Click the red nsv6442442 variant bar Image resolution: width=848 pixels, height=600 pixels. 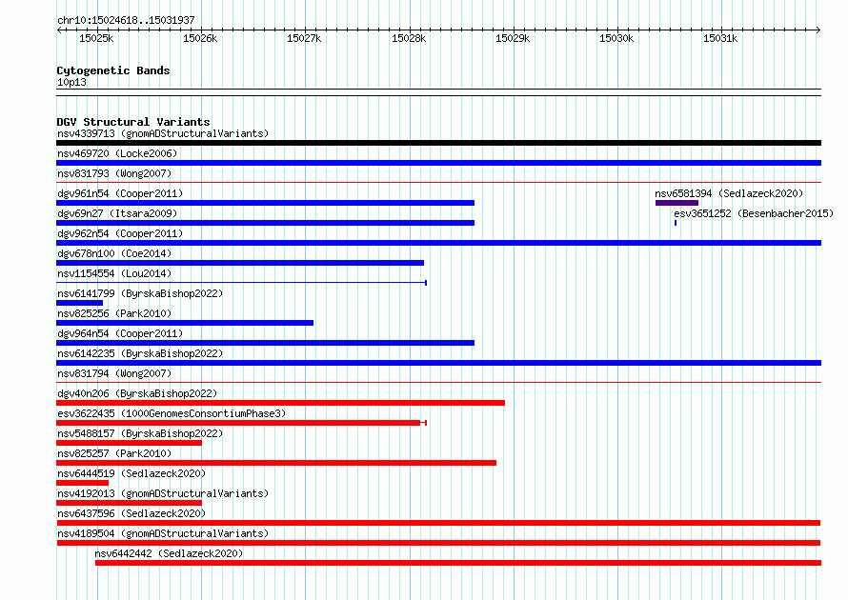click(458, 563)
